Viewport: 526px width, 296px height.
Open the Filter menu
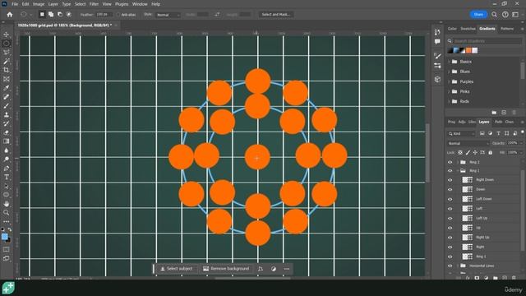pos(94,4)
